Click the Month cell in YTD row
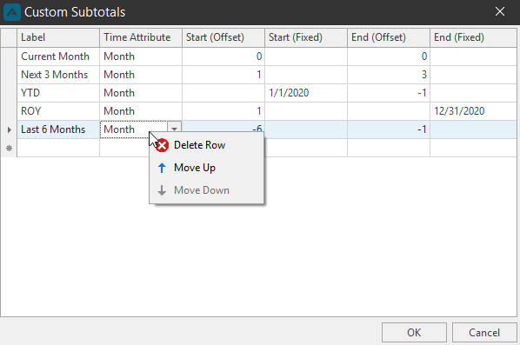This screenshot has width=520, height=345. click(141, 93)
